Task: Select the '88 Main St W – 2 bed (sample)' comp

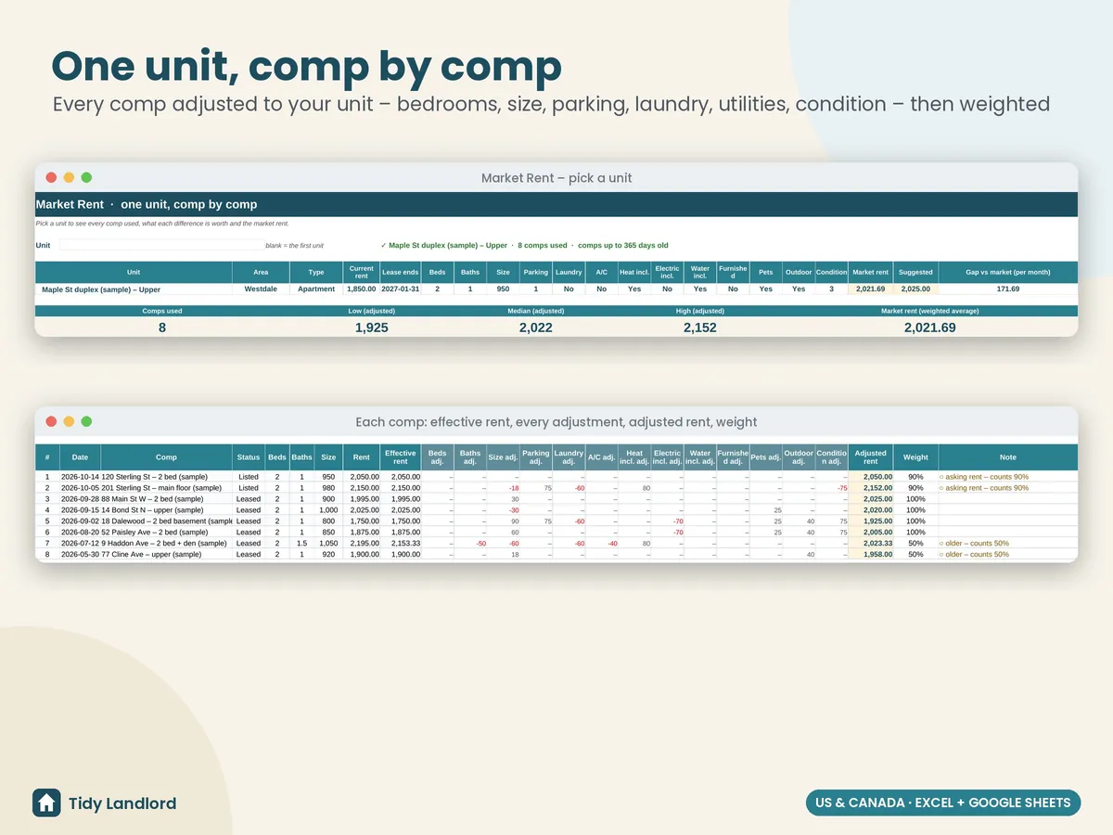Action: (x=167, y=498)
